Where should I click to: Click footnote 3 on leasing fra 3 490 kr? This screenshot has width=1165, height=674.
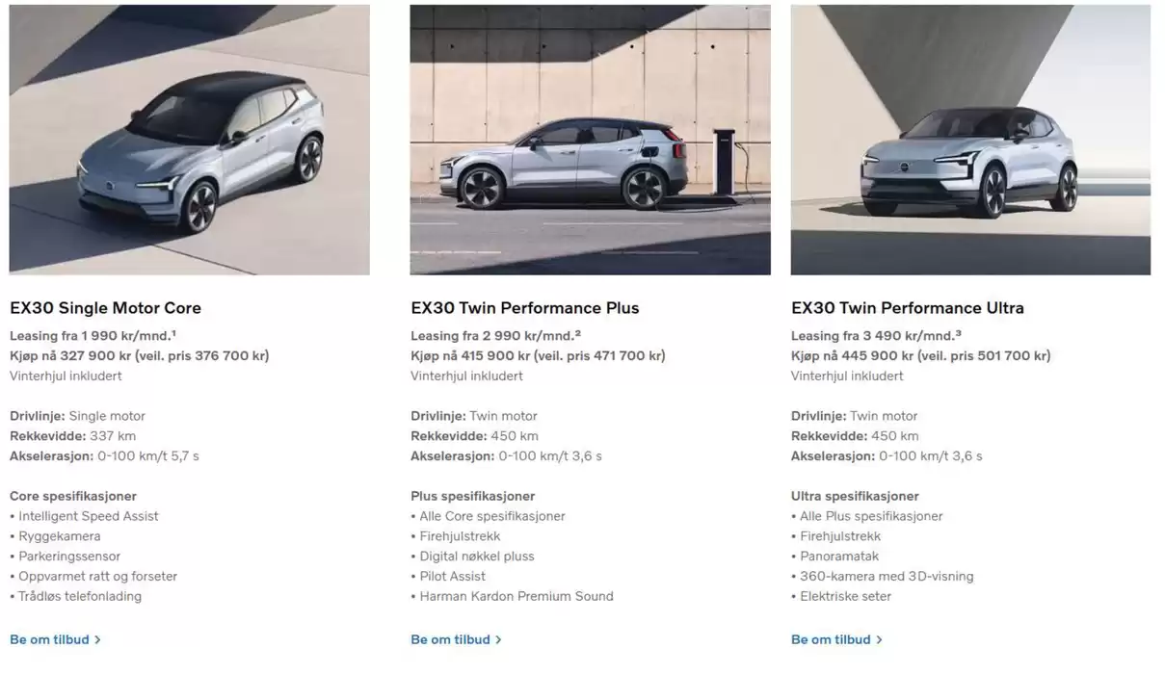pos(958,333)
